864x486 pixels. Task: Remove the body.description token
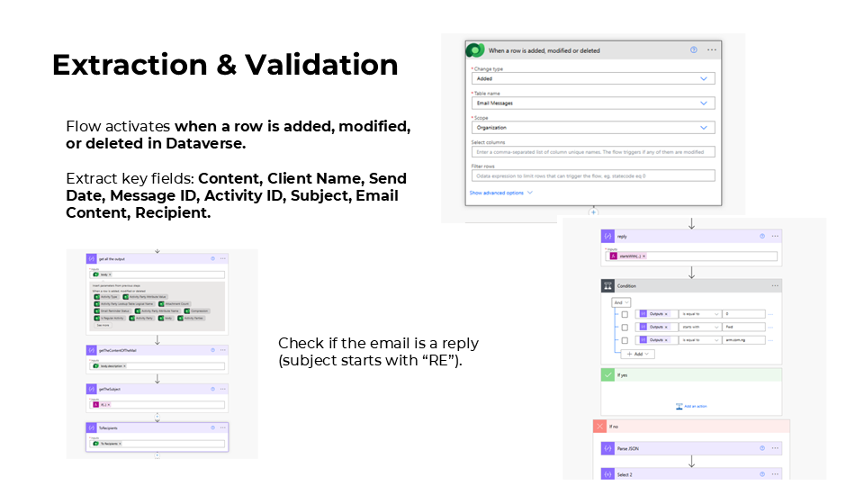124,366
